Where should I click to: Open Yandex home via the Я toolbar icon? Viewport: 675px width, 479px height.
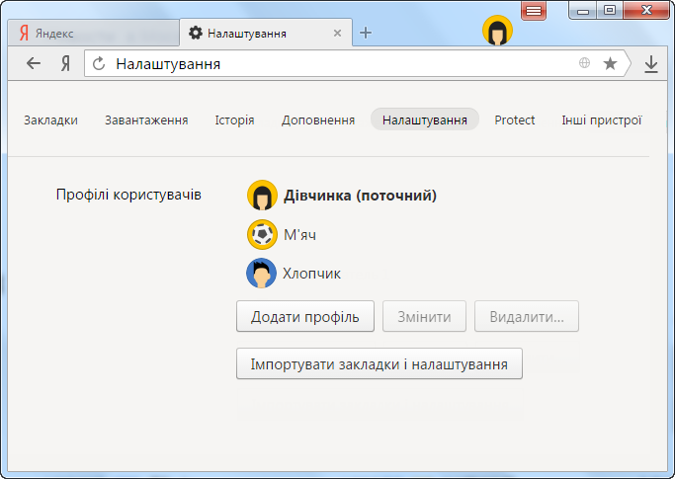click(65, 63)
